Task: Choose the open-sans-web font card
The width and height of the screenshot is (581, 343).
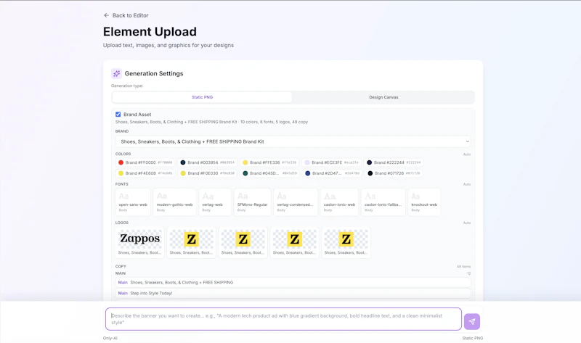Action: (133, 202)
